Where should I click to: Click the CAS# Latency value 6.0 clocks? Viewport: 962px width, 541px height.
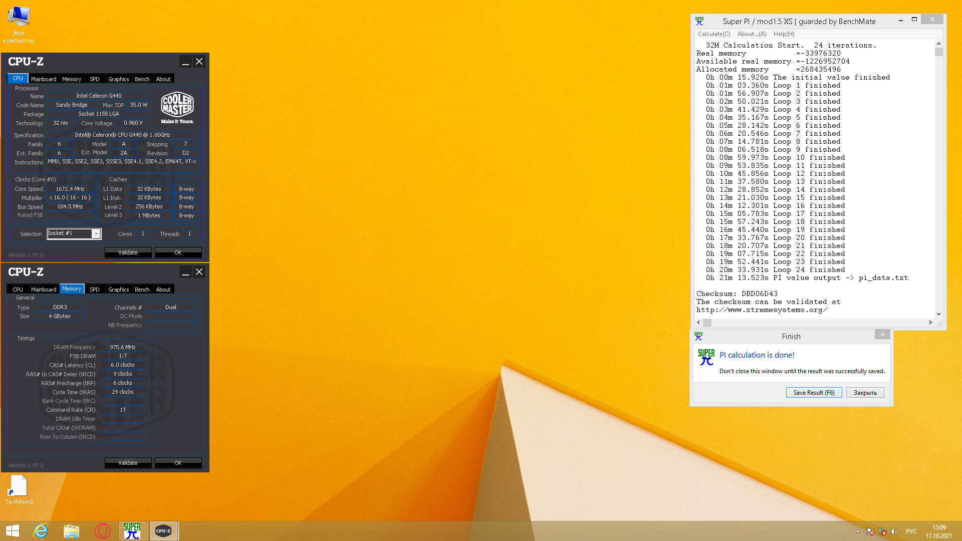[x=123, y=365]
